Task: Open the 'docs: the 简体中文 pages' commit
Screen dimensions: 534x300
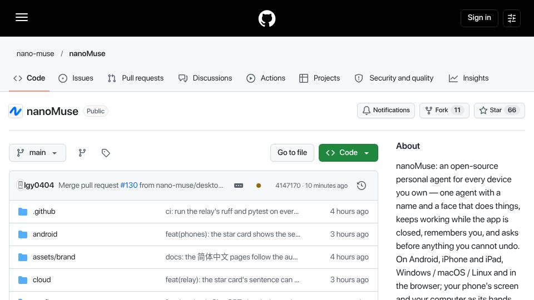Action: 231,257
